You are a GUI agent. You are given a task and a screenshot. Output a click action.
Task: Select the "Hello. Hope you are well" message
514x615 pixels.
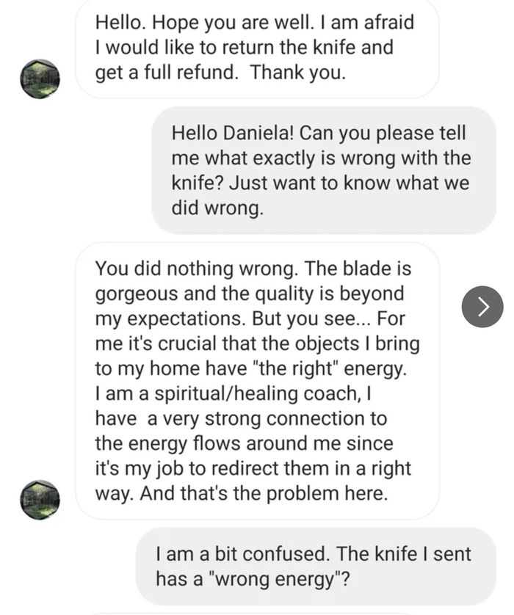coord(256,48)
